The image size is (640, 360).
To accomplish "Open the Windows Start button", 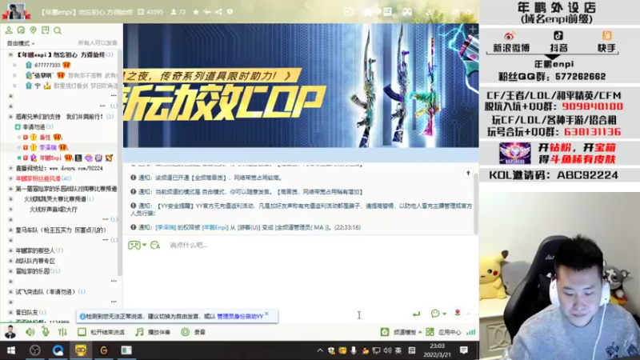I will pyautogui.click(x=11, y=350).
